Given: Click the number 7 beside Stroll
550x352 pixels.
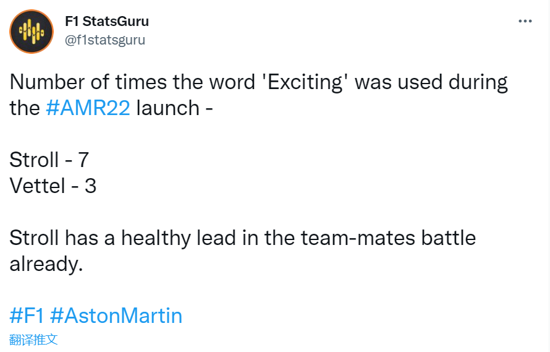Looking at the screenshot, I should (83, 160).
